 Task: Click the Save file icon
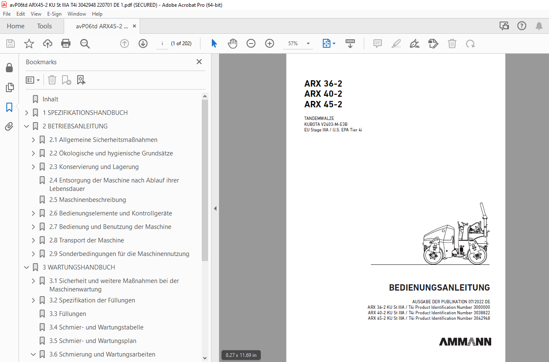11,44
